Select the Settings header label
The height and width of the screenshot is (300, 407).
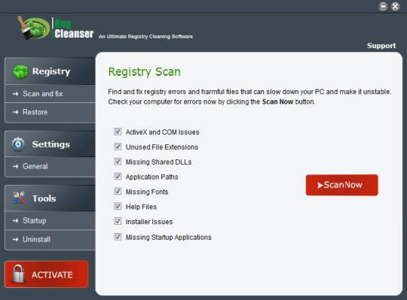[51, 144]
